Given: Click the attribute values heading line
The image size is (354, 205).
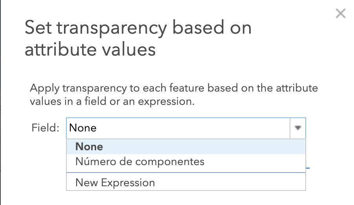Looking at the screenshot, I should [x=90, y=50].
